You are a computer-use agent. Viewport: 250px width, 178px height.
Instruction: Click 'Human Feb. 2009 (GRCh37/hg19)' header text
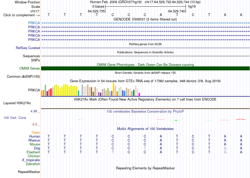click(116, 2)
